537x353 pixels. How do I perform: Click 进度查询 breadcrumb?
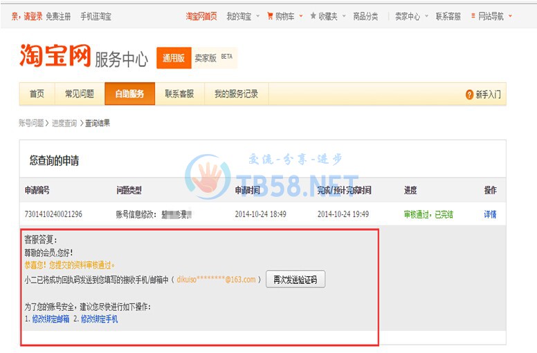[64, 123]
